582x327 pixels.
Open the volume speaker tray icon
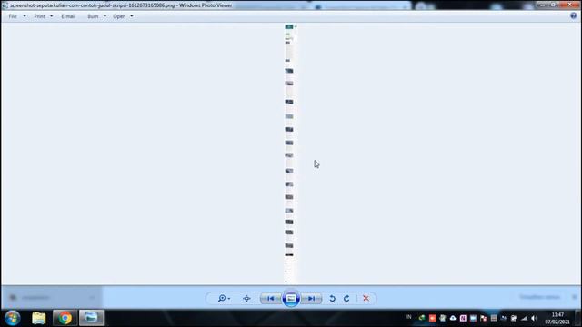pyautogui.click(x=535, y=318)
